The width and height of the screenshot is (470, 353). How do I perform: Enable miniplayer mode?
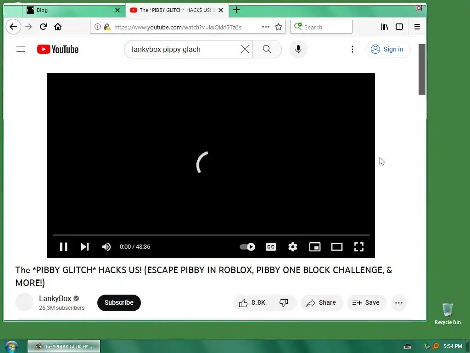[x=315, y=247]
